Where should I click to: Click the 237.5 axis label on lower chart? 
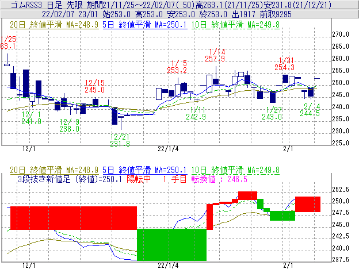(341, 260)
